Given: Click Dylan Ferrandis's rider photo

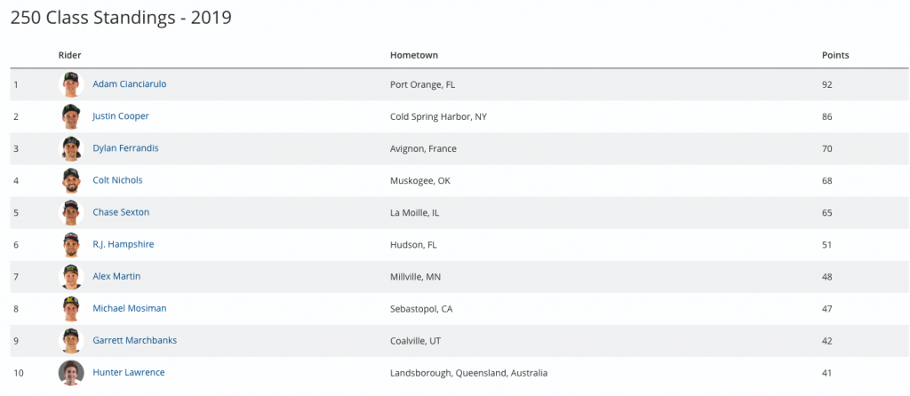Looking at the screenshot, I should [x=71, y=148].
